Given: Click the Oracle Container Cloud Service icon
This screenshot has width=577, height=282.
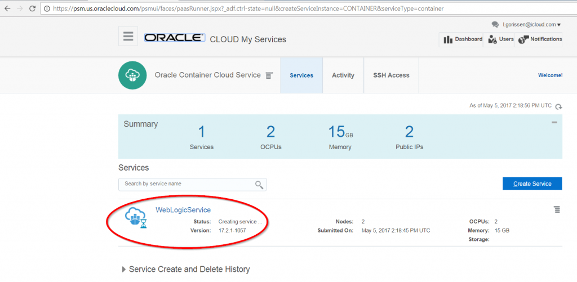Looking at the screenshot, I should click(133, 75).
